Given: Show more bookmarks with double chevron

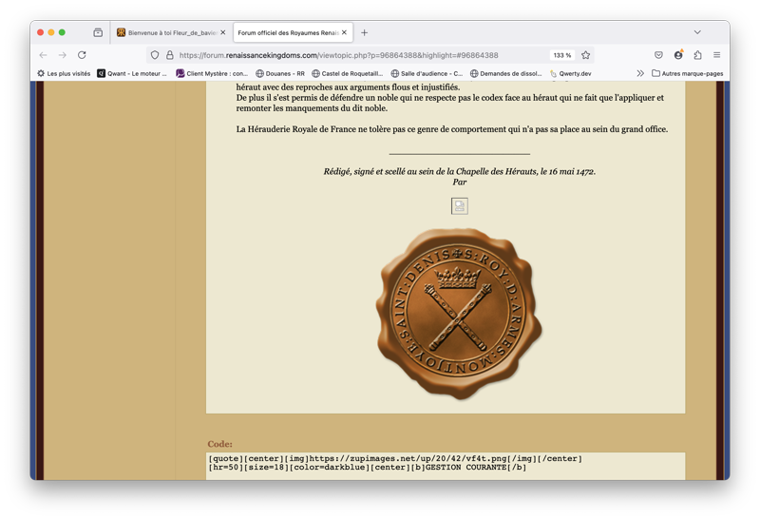Looking at the screenshot, I should tap(640, 73).
